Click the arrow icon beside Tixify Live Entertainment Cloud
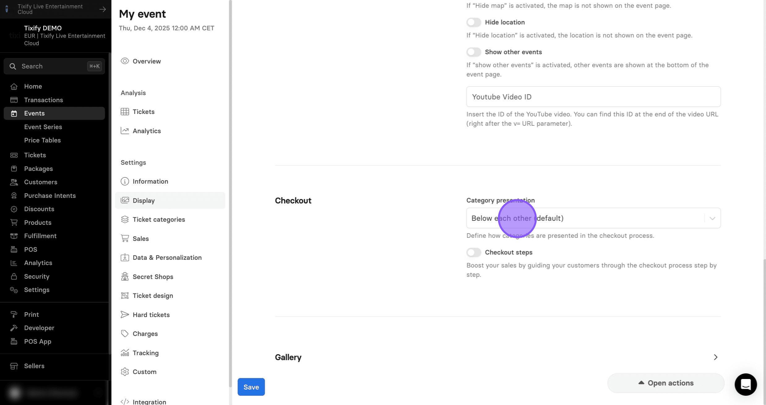 [x=102, y=9]
